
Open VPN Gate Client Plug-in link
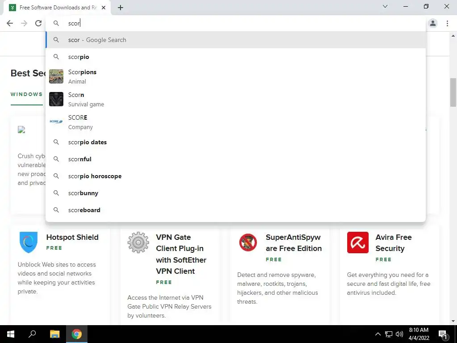point(181,254)
